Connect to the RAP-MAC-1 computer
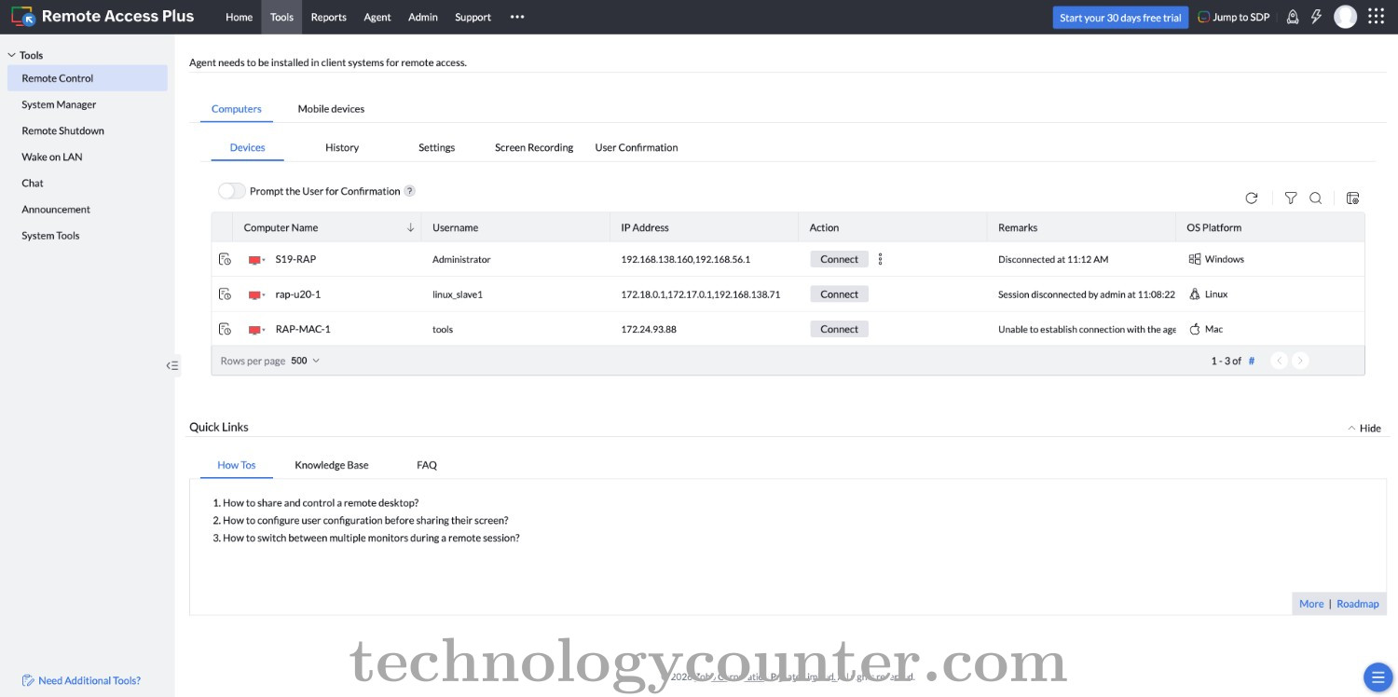This screenshot has width=1398, height=697. tap(839, 329)
